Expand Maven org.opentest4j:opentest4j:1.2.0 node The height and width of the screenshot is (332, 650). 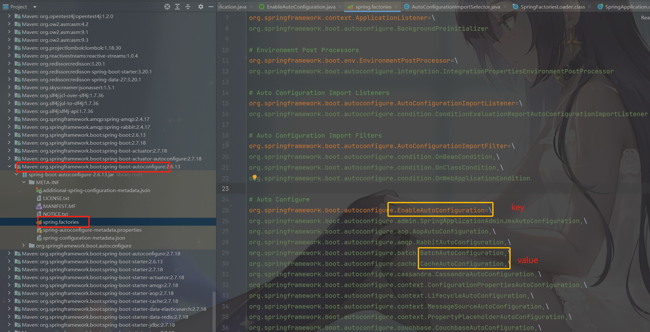pos(9,16)
